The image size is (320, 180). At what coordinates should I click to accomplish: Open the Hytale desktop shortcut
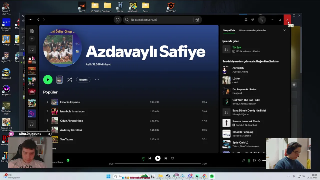pyautogui.click(x=120, y=7)
